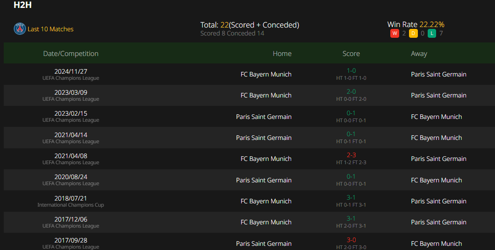Select the 2020/08/24 match date
The height and width of the screenshot is (250, 495).
71,177
